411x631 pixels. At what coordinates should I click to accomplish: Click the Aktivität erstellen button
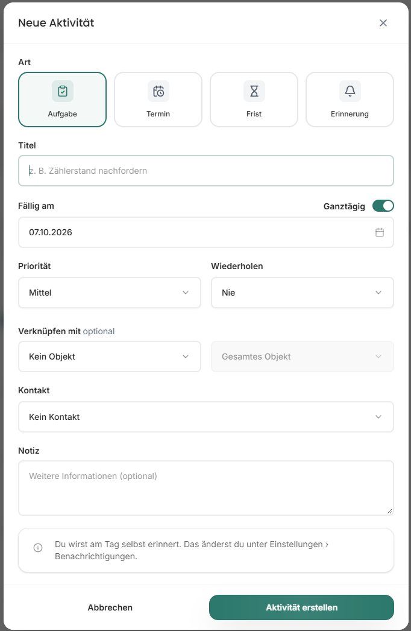point(301,607)
